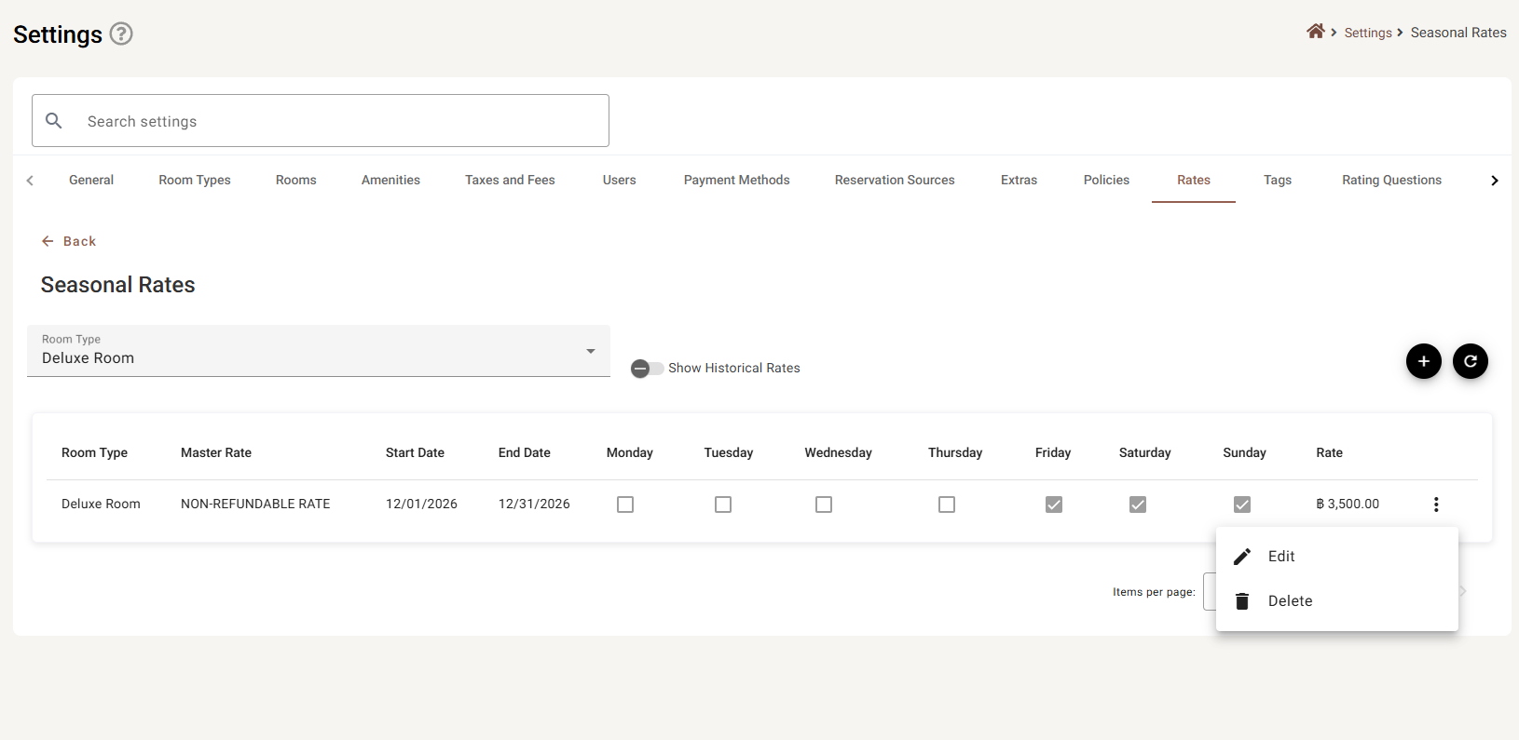Open the Taxes and Fees tab
Viewport: 1519px width, 740px height.
[x=510, y=181]
